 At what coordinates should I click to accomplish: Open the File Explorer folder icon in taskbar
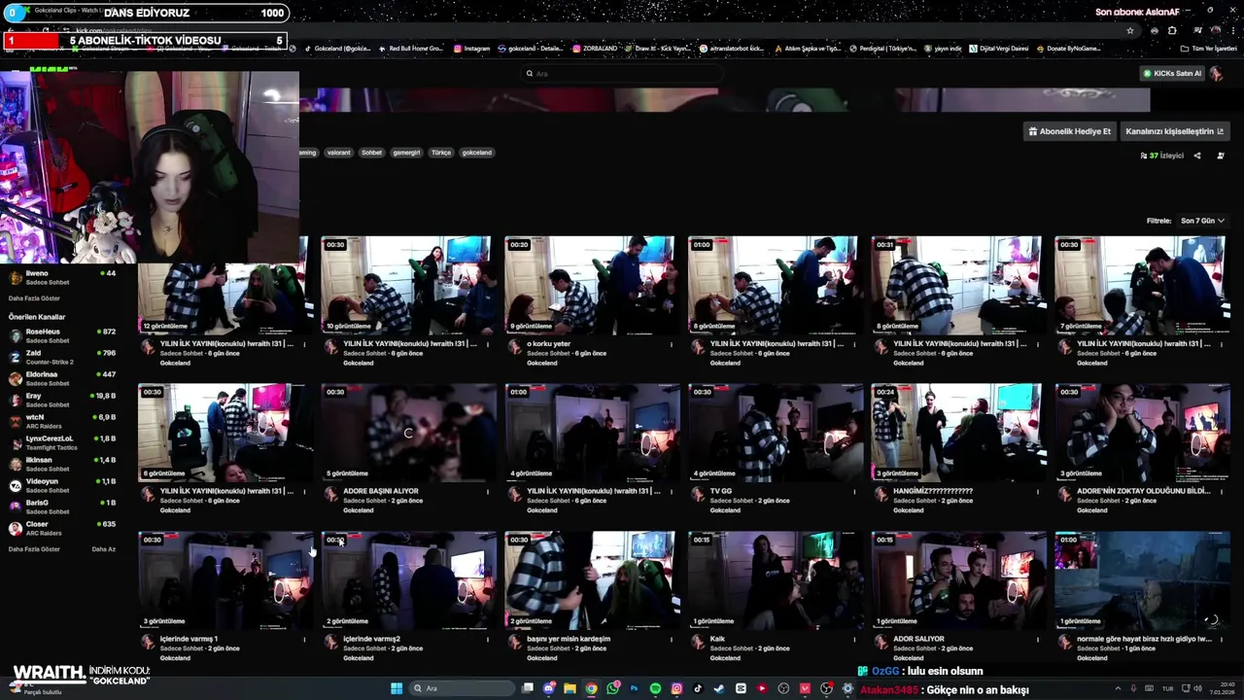click(570, 688)
